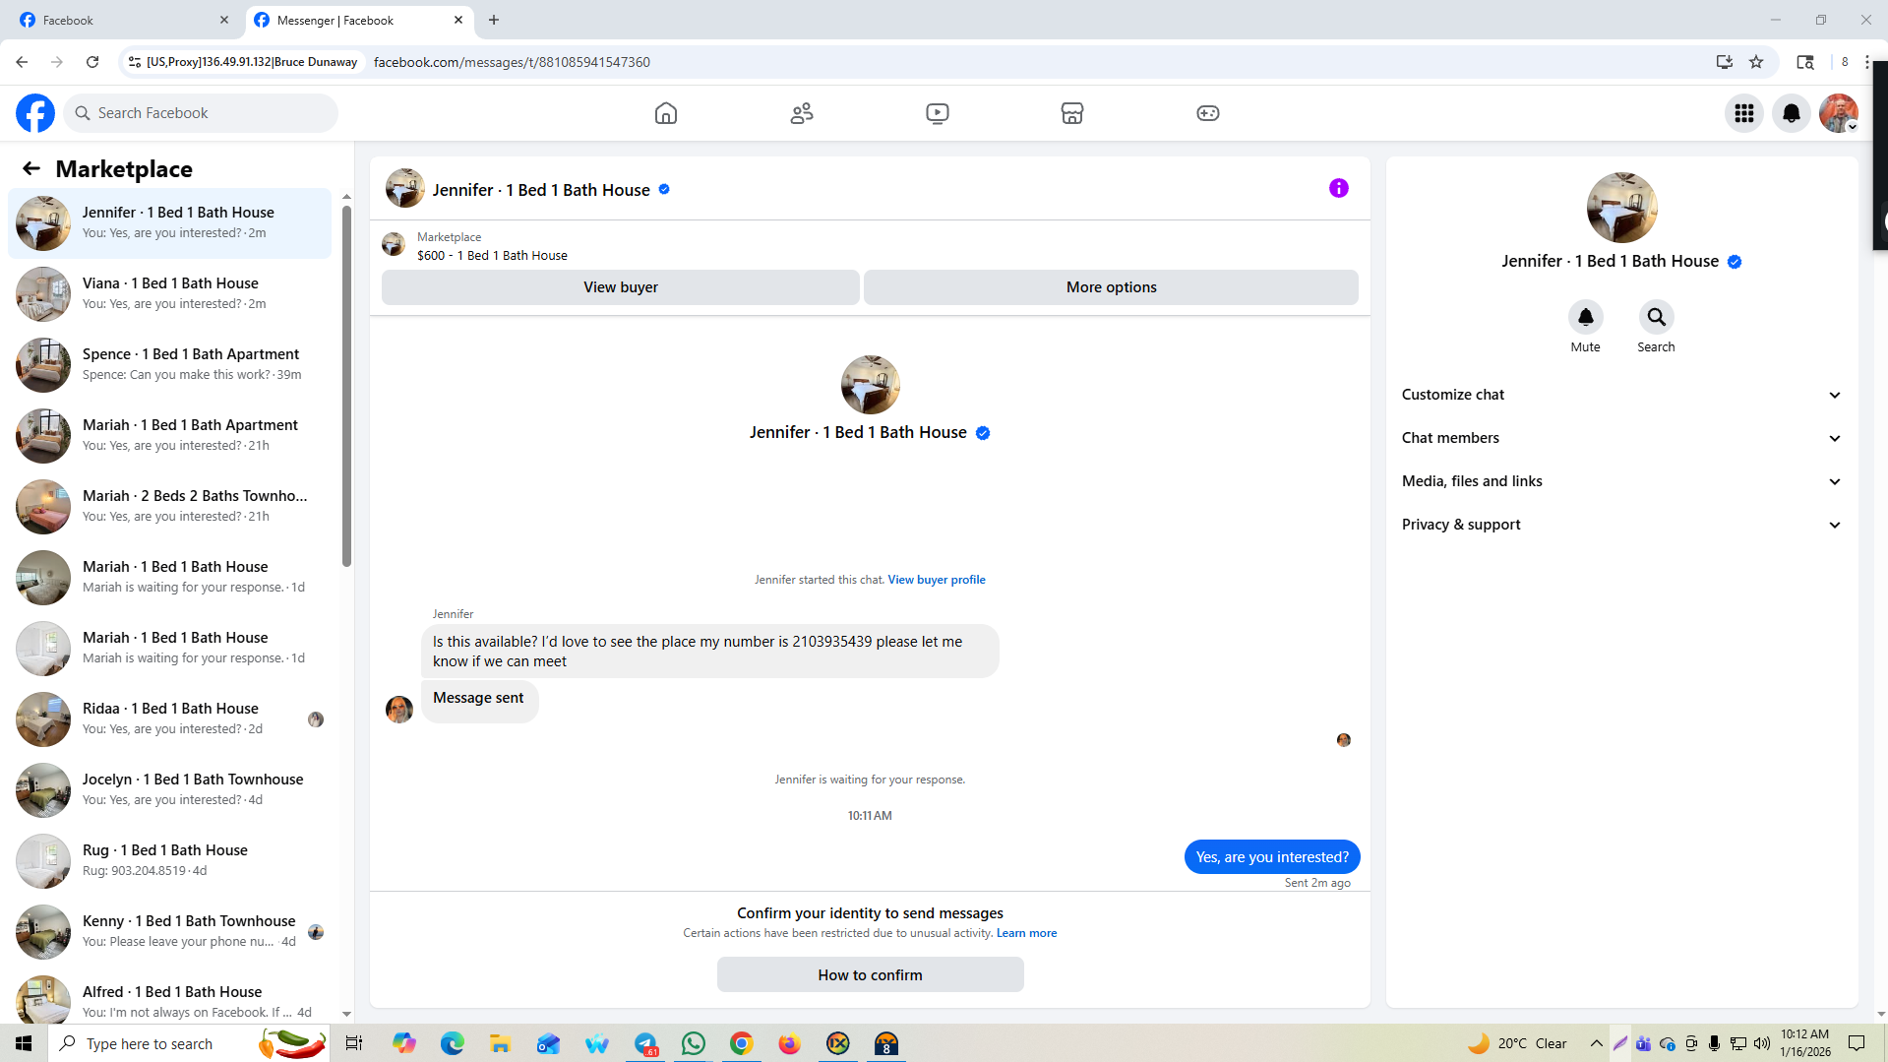Viewport: 1888px width, 1062px height.
Task: Open a new browser tab
Action: pos(494,20)
